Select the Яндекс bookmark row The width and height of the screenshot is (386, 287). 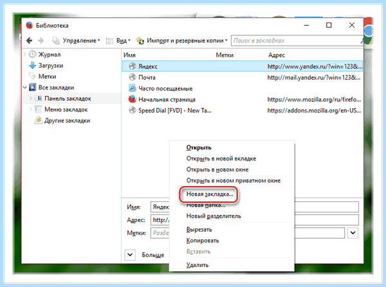point(243,66)
